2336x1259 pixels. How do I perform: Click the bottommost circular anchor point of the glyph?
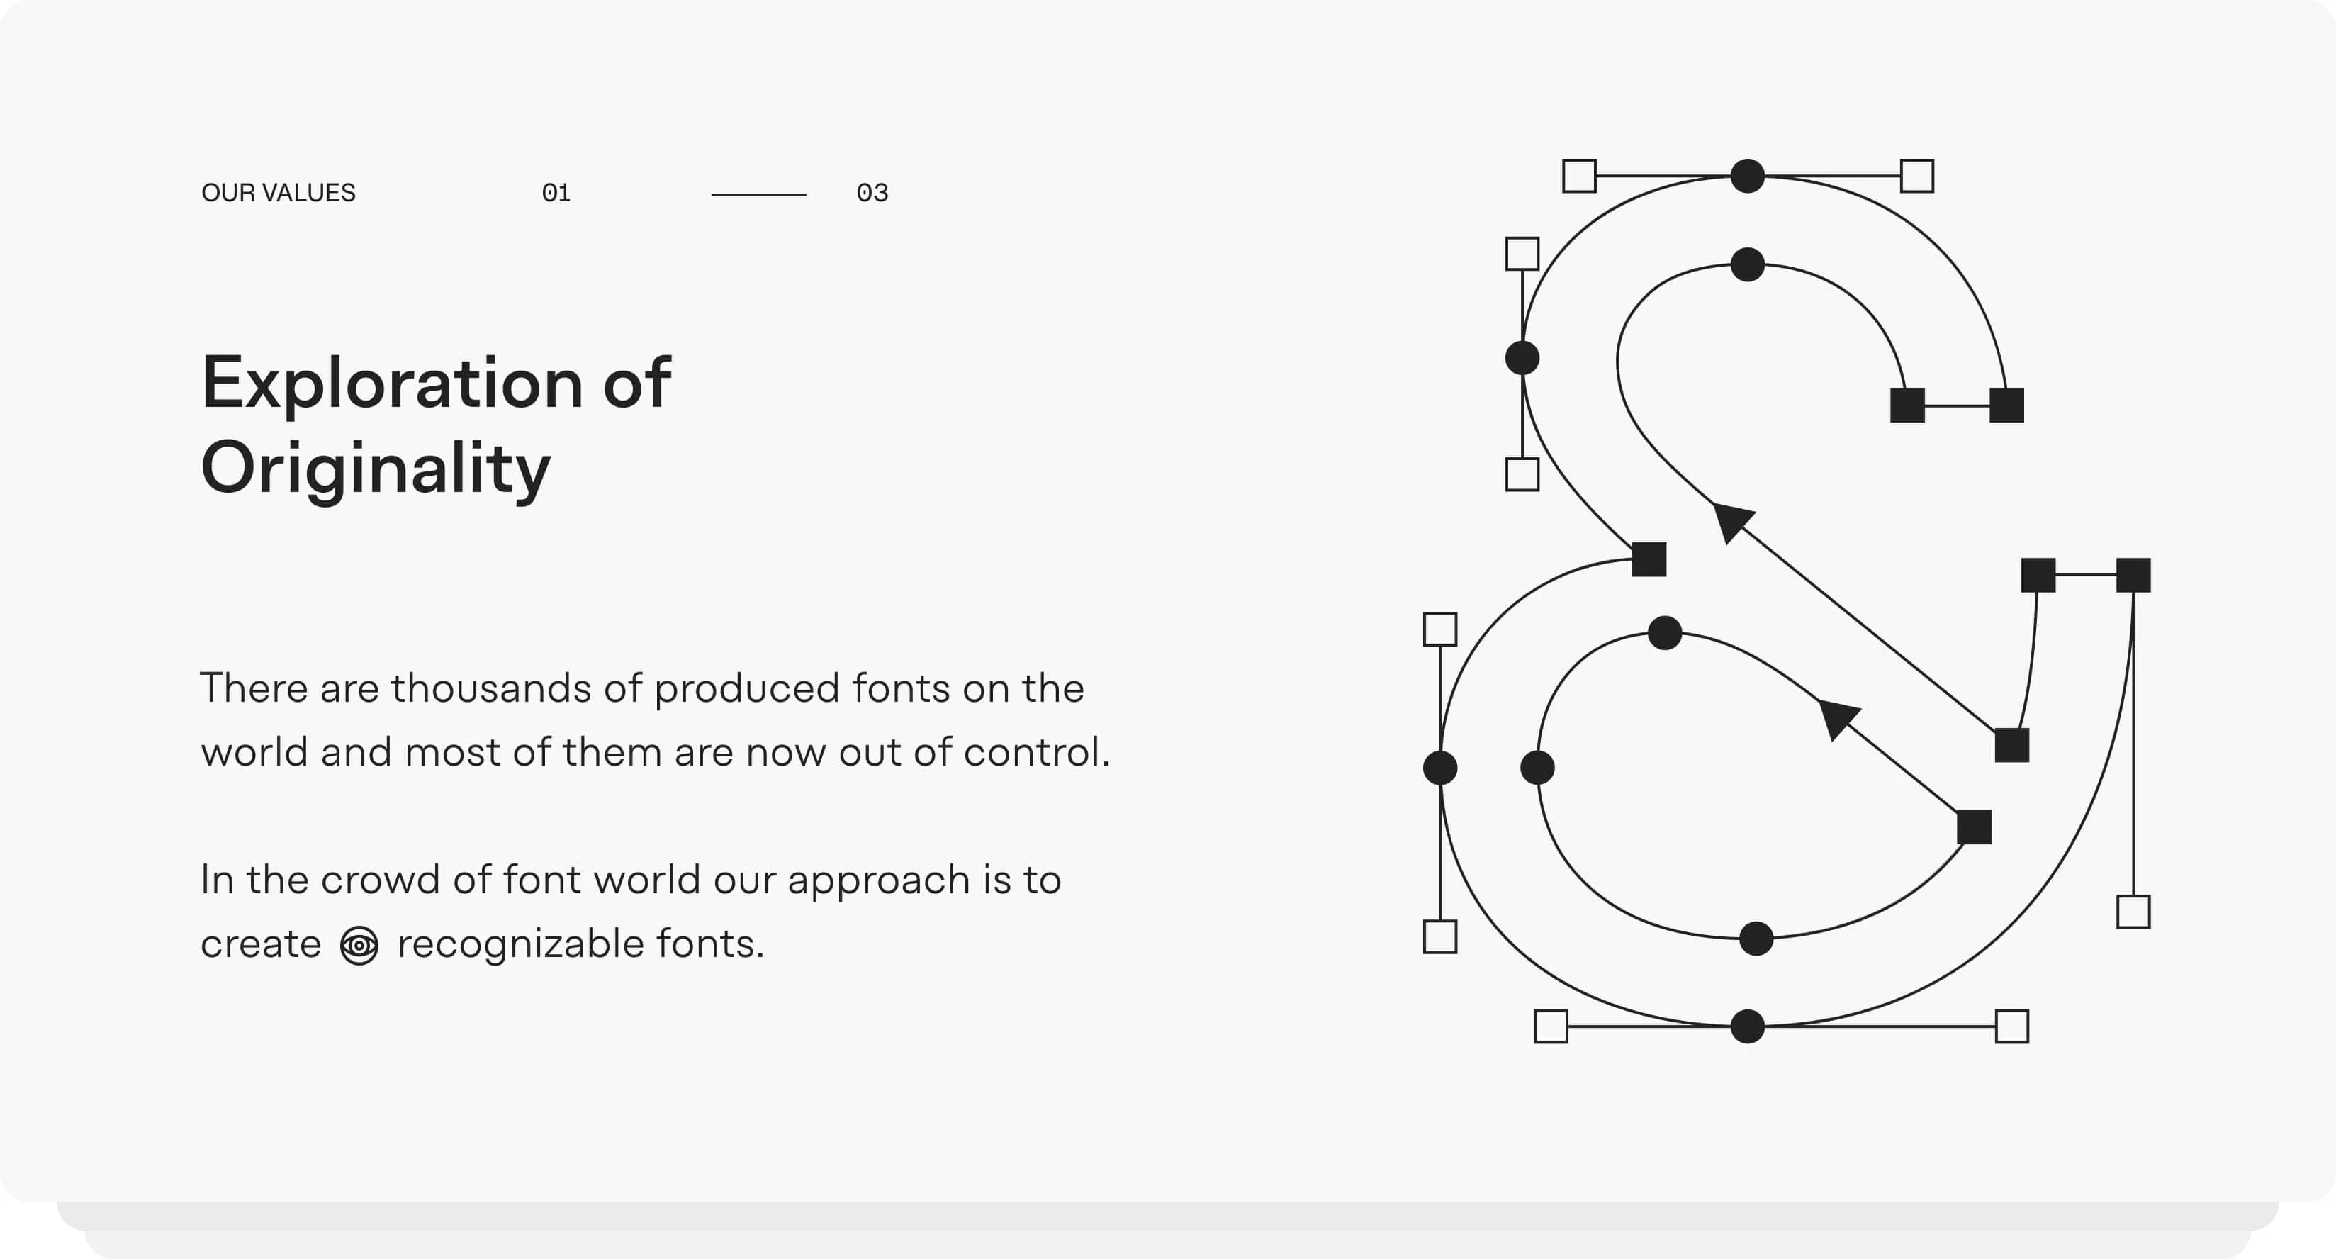1748,1026
